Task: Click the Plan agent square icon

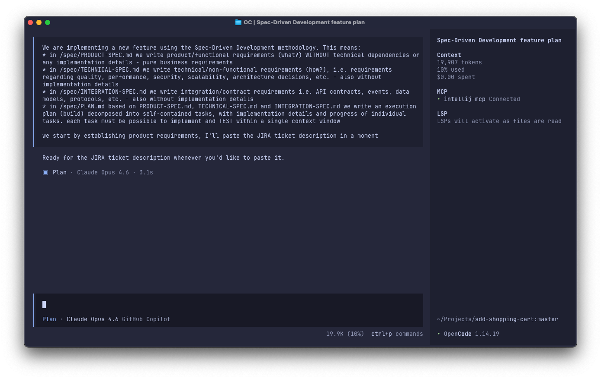Action: 45,173
